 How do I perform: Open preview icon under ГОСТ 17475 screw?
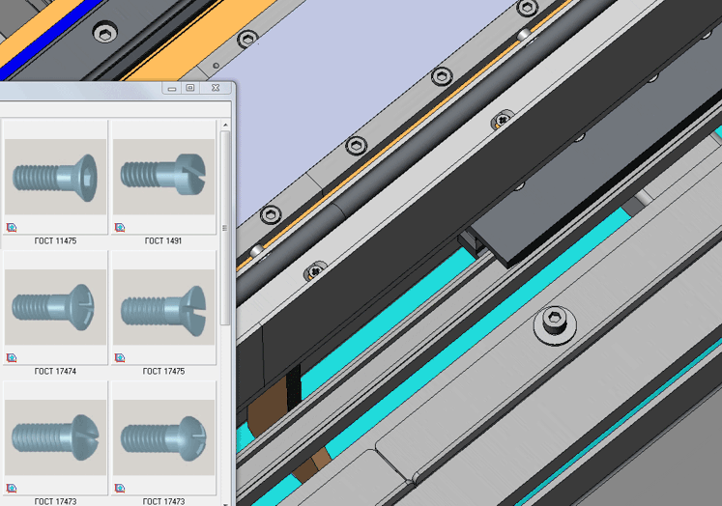tap(120, 358)
